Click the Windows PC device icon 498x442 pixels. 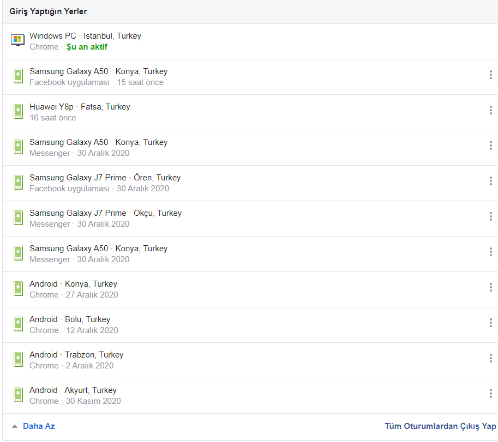(18, 40)
